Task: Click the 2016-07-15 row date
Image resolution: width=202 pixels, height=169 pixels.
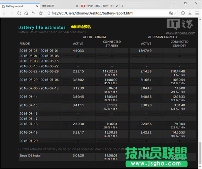Action: [x=29, y=105]
